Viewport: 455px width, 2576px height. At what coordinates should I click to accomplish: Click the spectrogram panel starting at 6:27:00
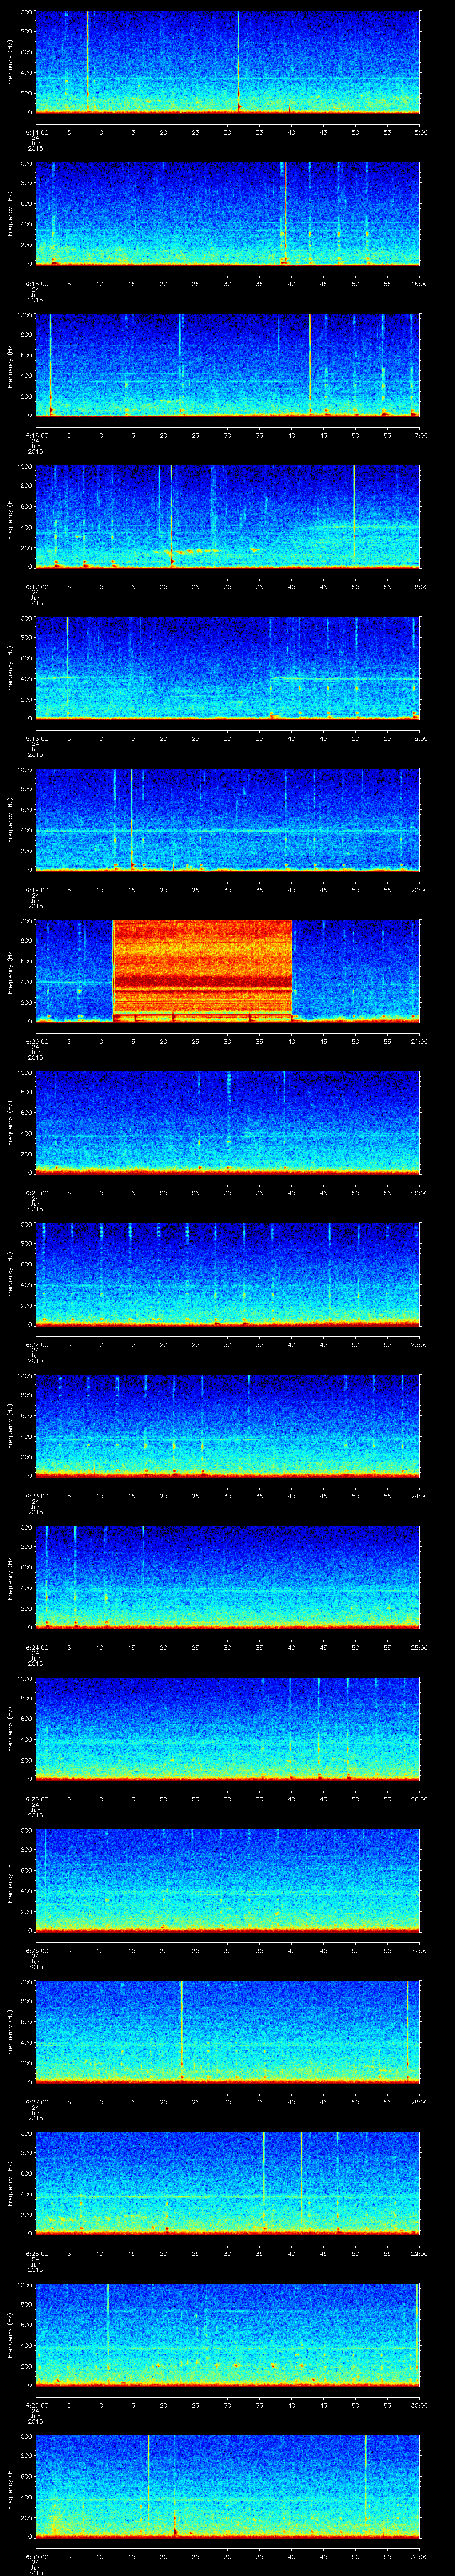(228, 2032)
